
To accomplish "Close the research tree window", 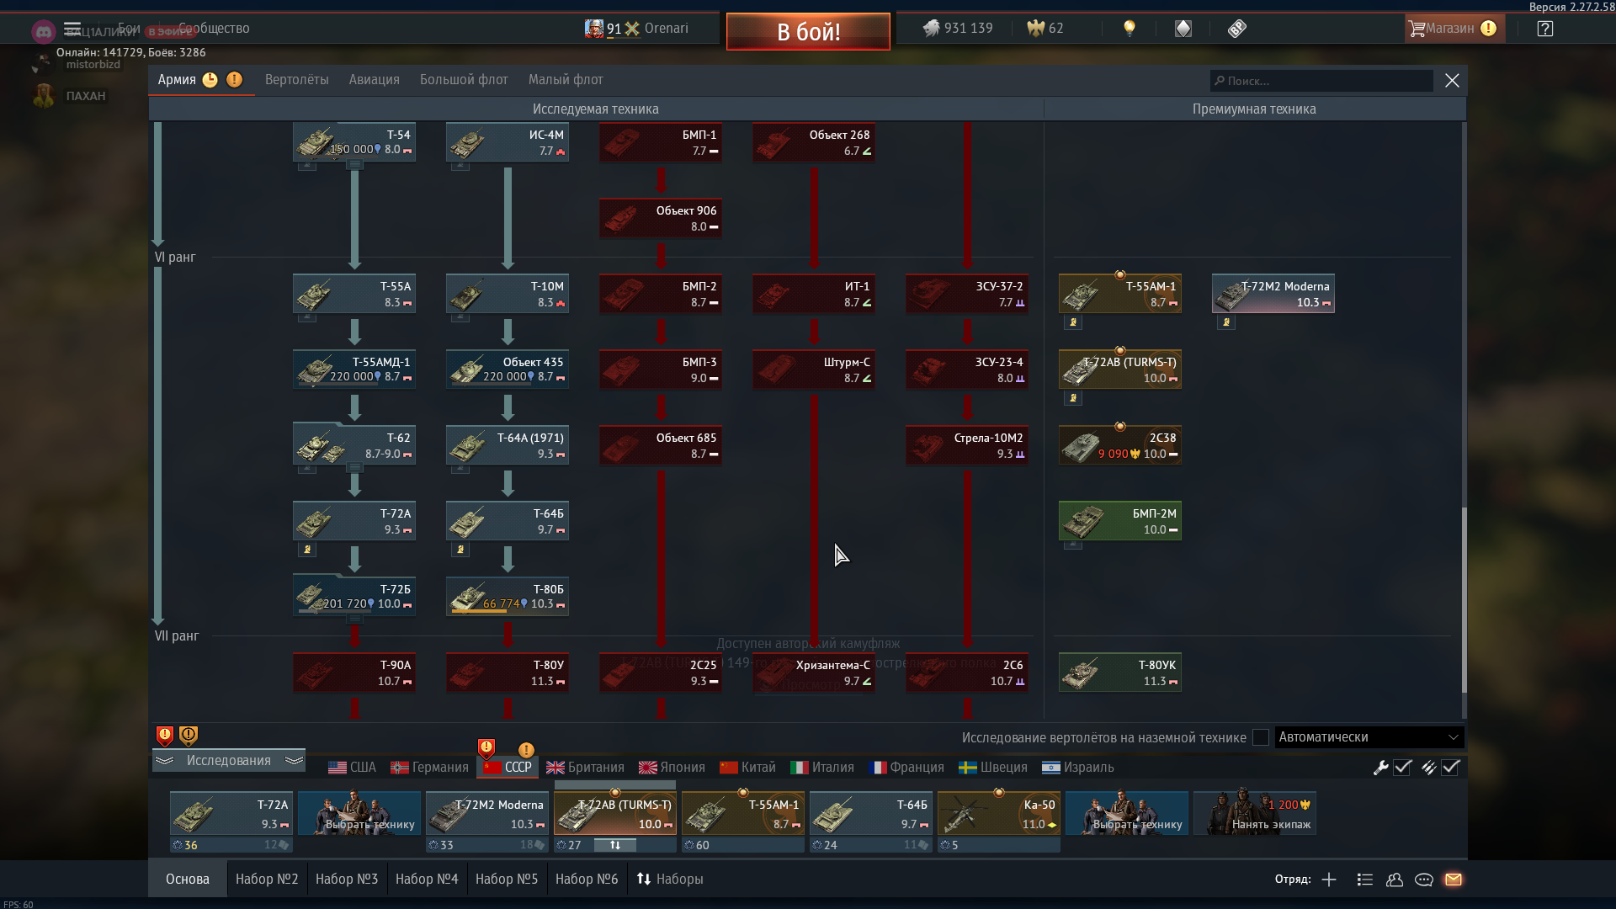I will [1452, 81].
